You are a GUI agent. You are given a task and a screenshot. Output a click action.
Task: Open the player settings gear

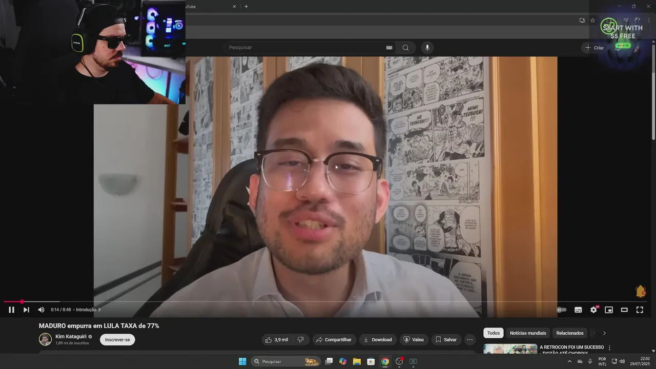tap(593, 310)
